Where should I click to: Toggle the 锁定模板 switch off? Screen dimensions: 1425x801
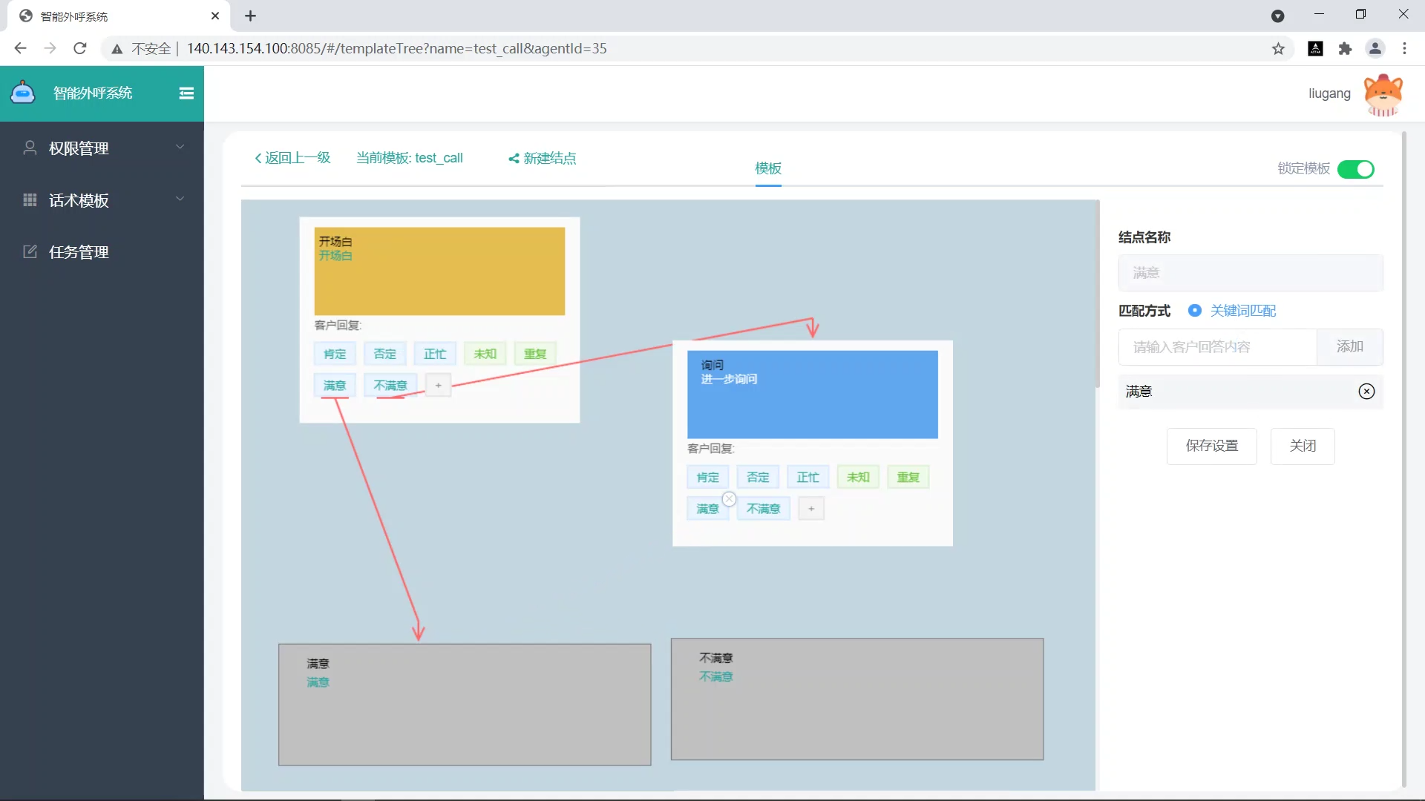point(1355,169)
